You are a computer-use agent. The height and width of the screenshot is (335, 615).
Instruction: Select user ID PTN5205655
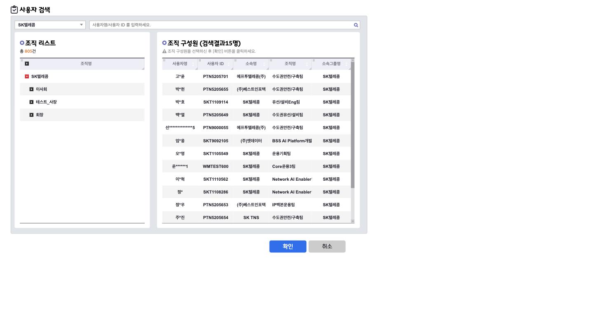pyautogui.click(x=216, y=89)
